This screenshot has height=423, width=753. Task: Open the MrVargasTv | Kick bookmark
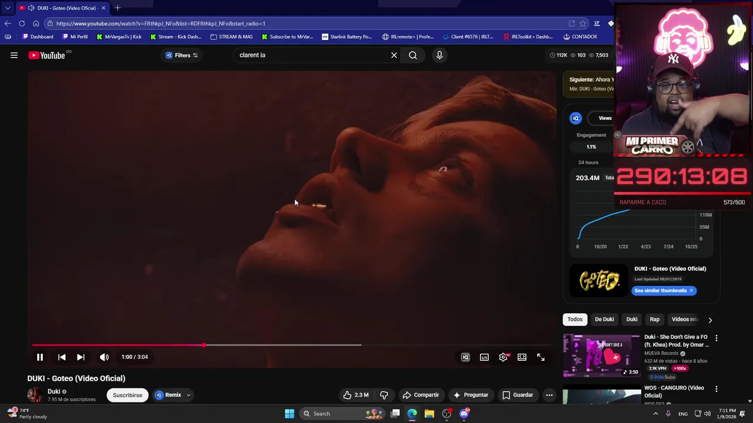coord(119,36)
